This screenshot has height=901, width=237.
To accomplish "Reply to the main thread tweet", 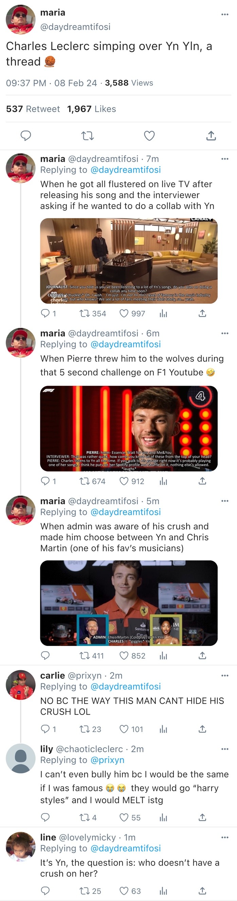I will 26,135.
